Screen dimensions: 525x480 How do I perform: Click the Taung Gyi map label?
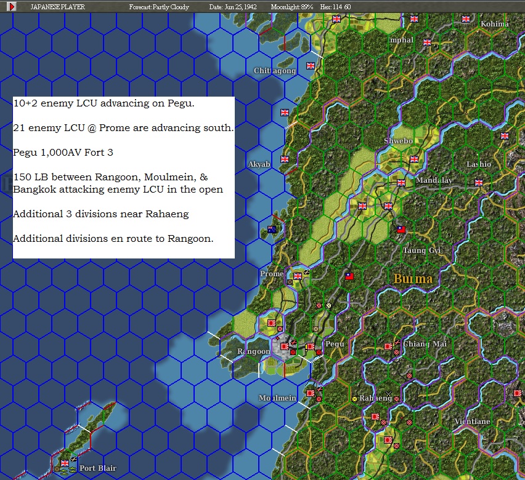[x=421, y=250]
